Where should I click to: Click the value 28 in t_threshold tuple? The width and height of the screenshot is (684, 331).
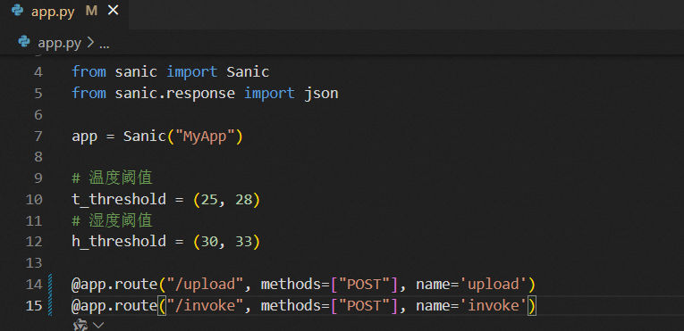[x=243, y=200]
